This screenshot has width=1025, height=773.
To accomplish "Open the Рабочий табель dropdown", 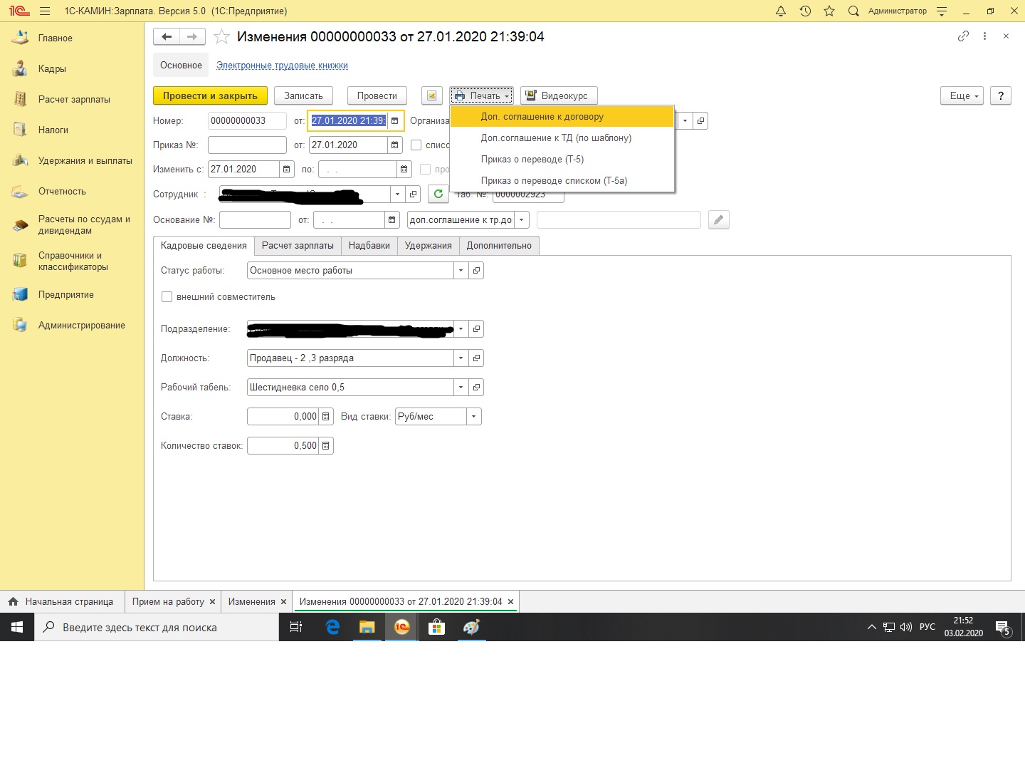I will click(x=461, y=388).
